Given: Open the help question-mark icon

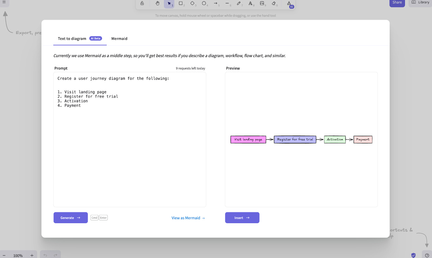Looking at the screenshot, I should pyautogui.click(x=427, y=255).
